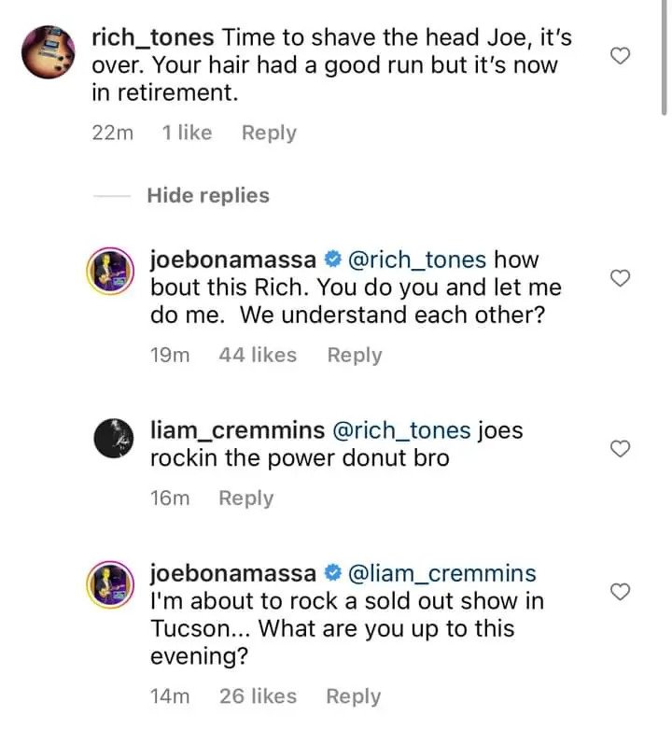Reply to joebonamassa's 14m comment
This screenshot has height=744, width=672.
[353, 696]
